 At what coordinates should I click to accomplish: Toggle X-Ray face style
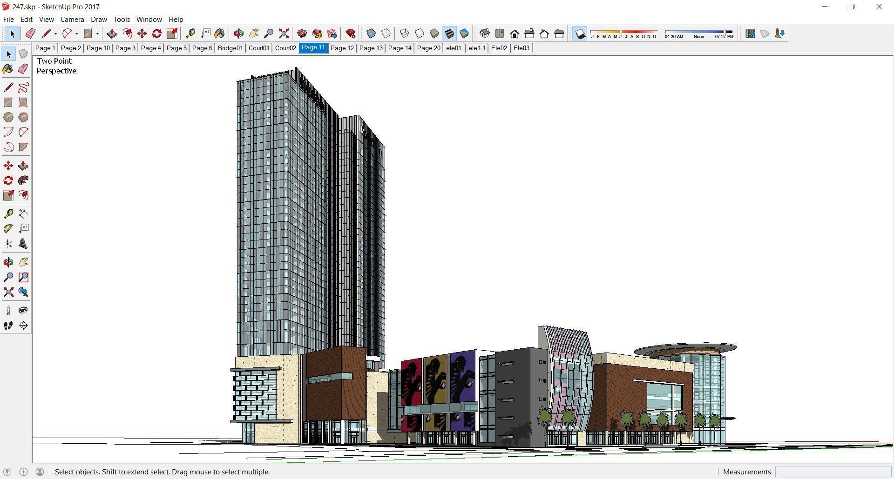[371, 33]
